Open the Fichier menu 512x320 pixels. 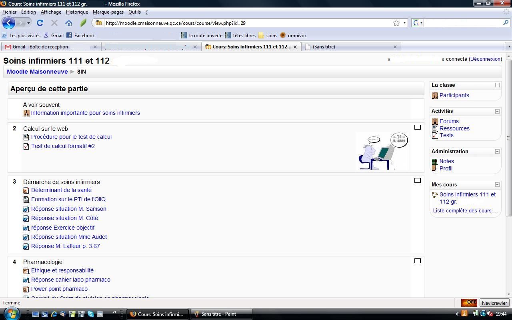(x=10, y=12)
